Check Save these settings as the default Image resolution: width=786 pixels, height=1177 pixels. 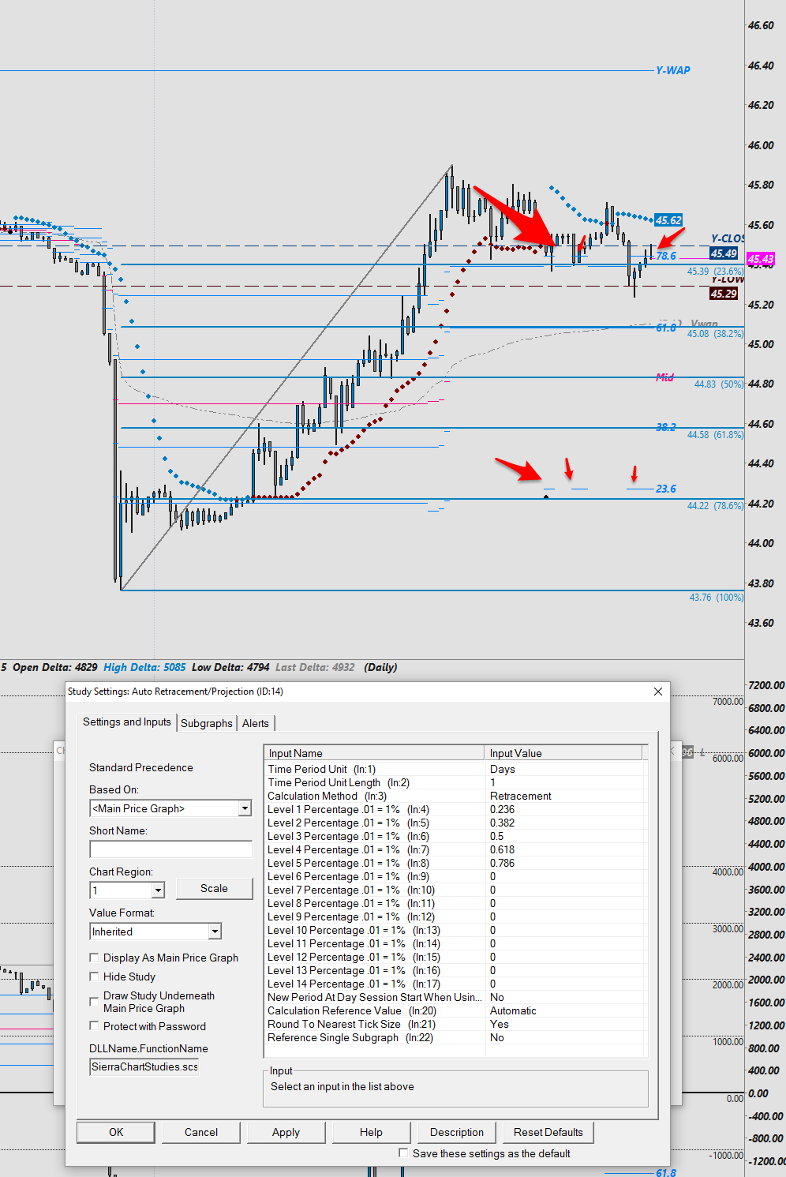404,1153
